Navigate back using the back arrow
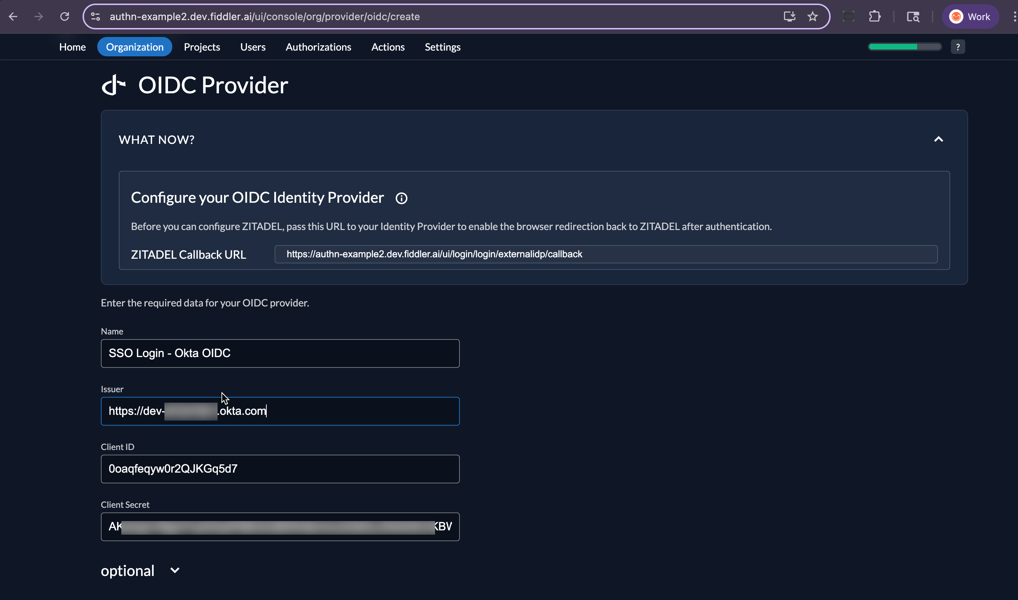The width and height of the screenshot is (1018, 600). [13, 16]
